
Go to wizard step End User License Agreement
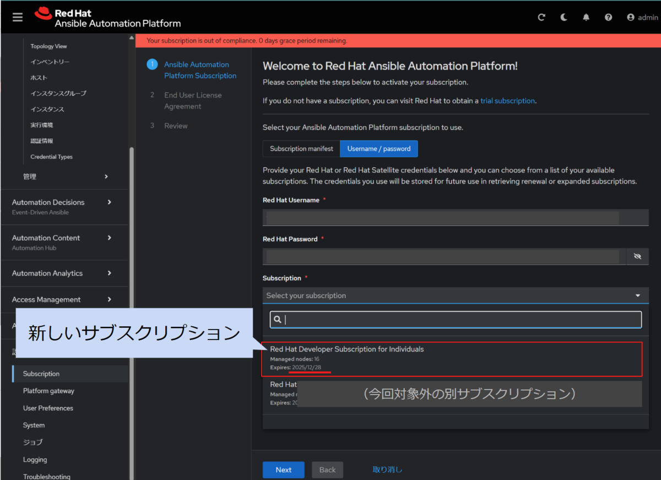tap(193, 101)
